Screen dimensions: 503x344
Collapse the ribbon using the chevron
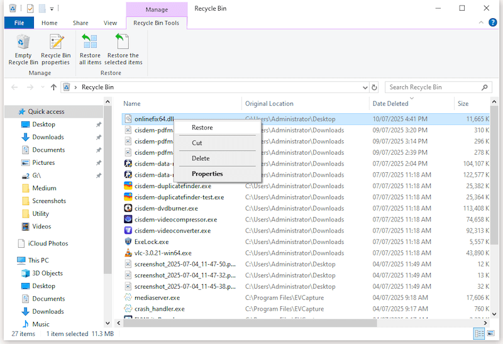pos(482,23)
